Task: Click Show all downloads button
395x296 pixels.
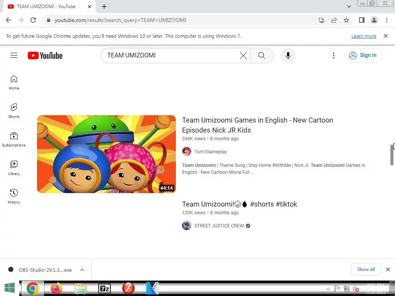Action: pos(366,269)
